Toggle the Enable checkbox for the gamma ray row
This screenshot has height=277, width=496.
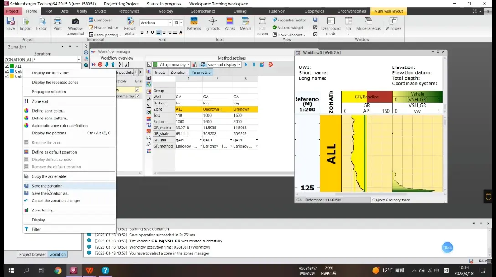tap(137, 96)
